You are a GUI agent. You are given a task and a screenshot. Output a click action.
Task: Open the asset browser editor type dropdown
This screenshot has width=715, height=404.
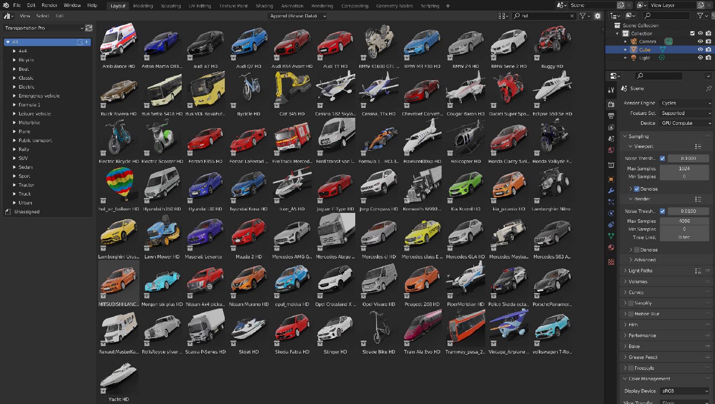point(9,16)
